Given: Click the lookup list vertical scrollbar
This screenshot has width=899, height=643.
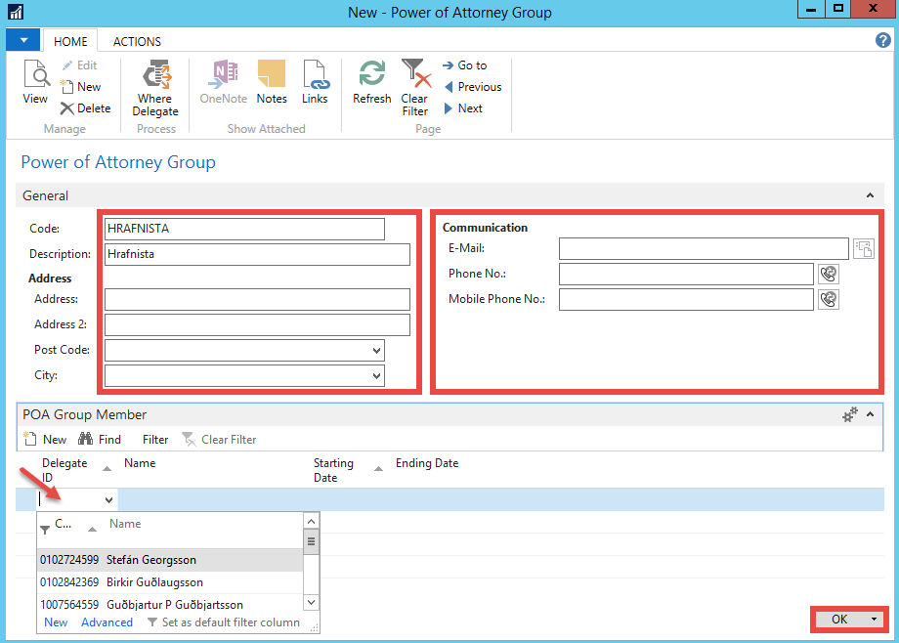Looking at the screenshot, I should coord(312,540).
